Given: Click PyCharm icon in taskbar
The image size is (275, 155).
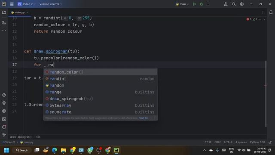Looking at the screenshot, I should (116, 150).
